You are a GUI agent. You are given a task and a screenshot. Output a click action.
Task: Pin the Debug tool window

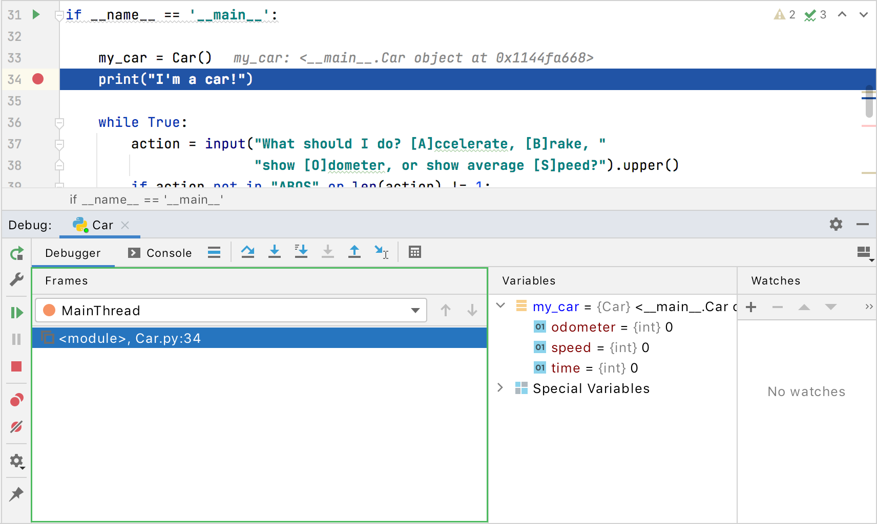[x=17, y=494]
